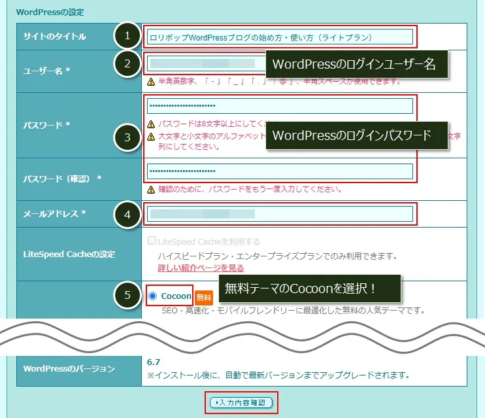Image resolution: width=485 pixels, height=418 pixels.
Task: Select the Cocoon theme radio button
Action: point(152,296)
